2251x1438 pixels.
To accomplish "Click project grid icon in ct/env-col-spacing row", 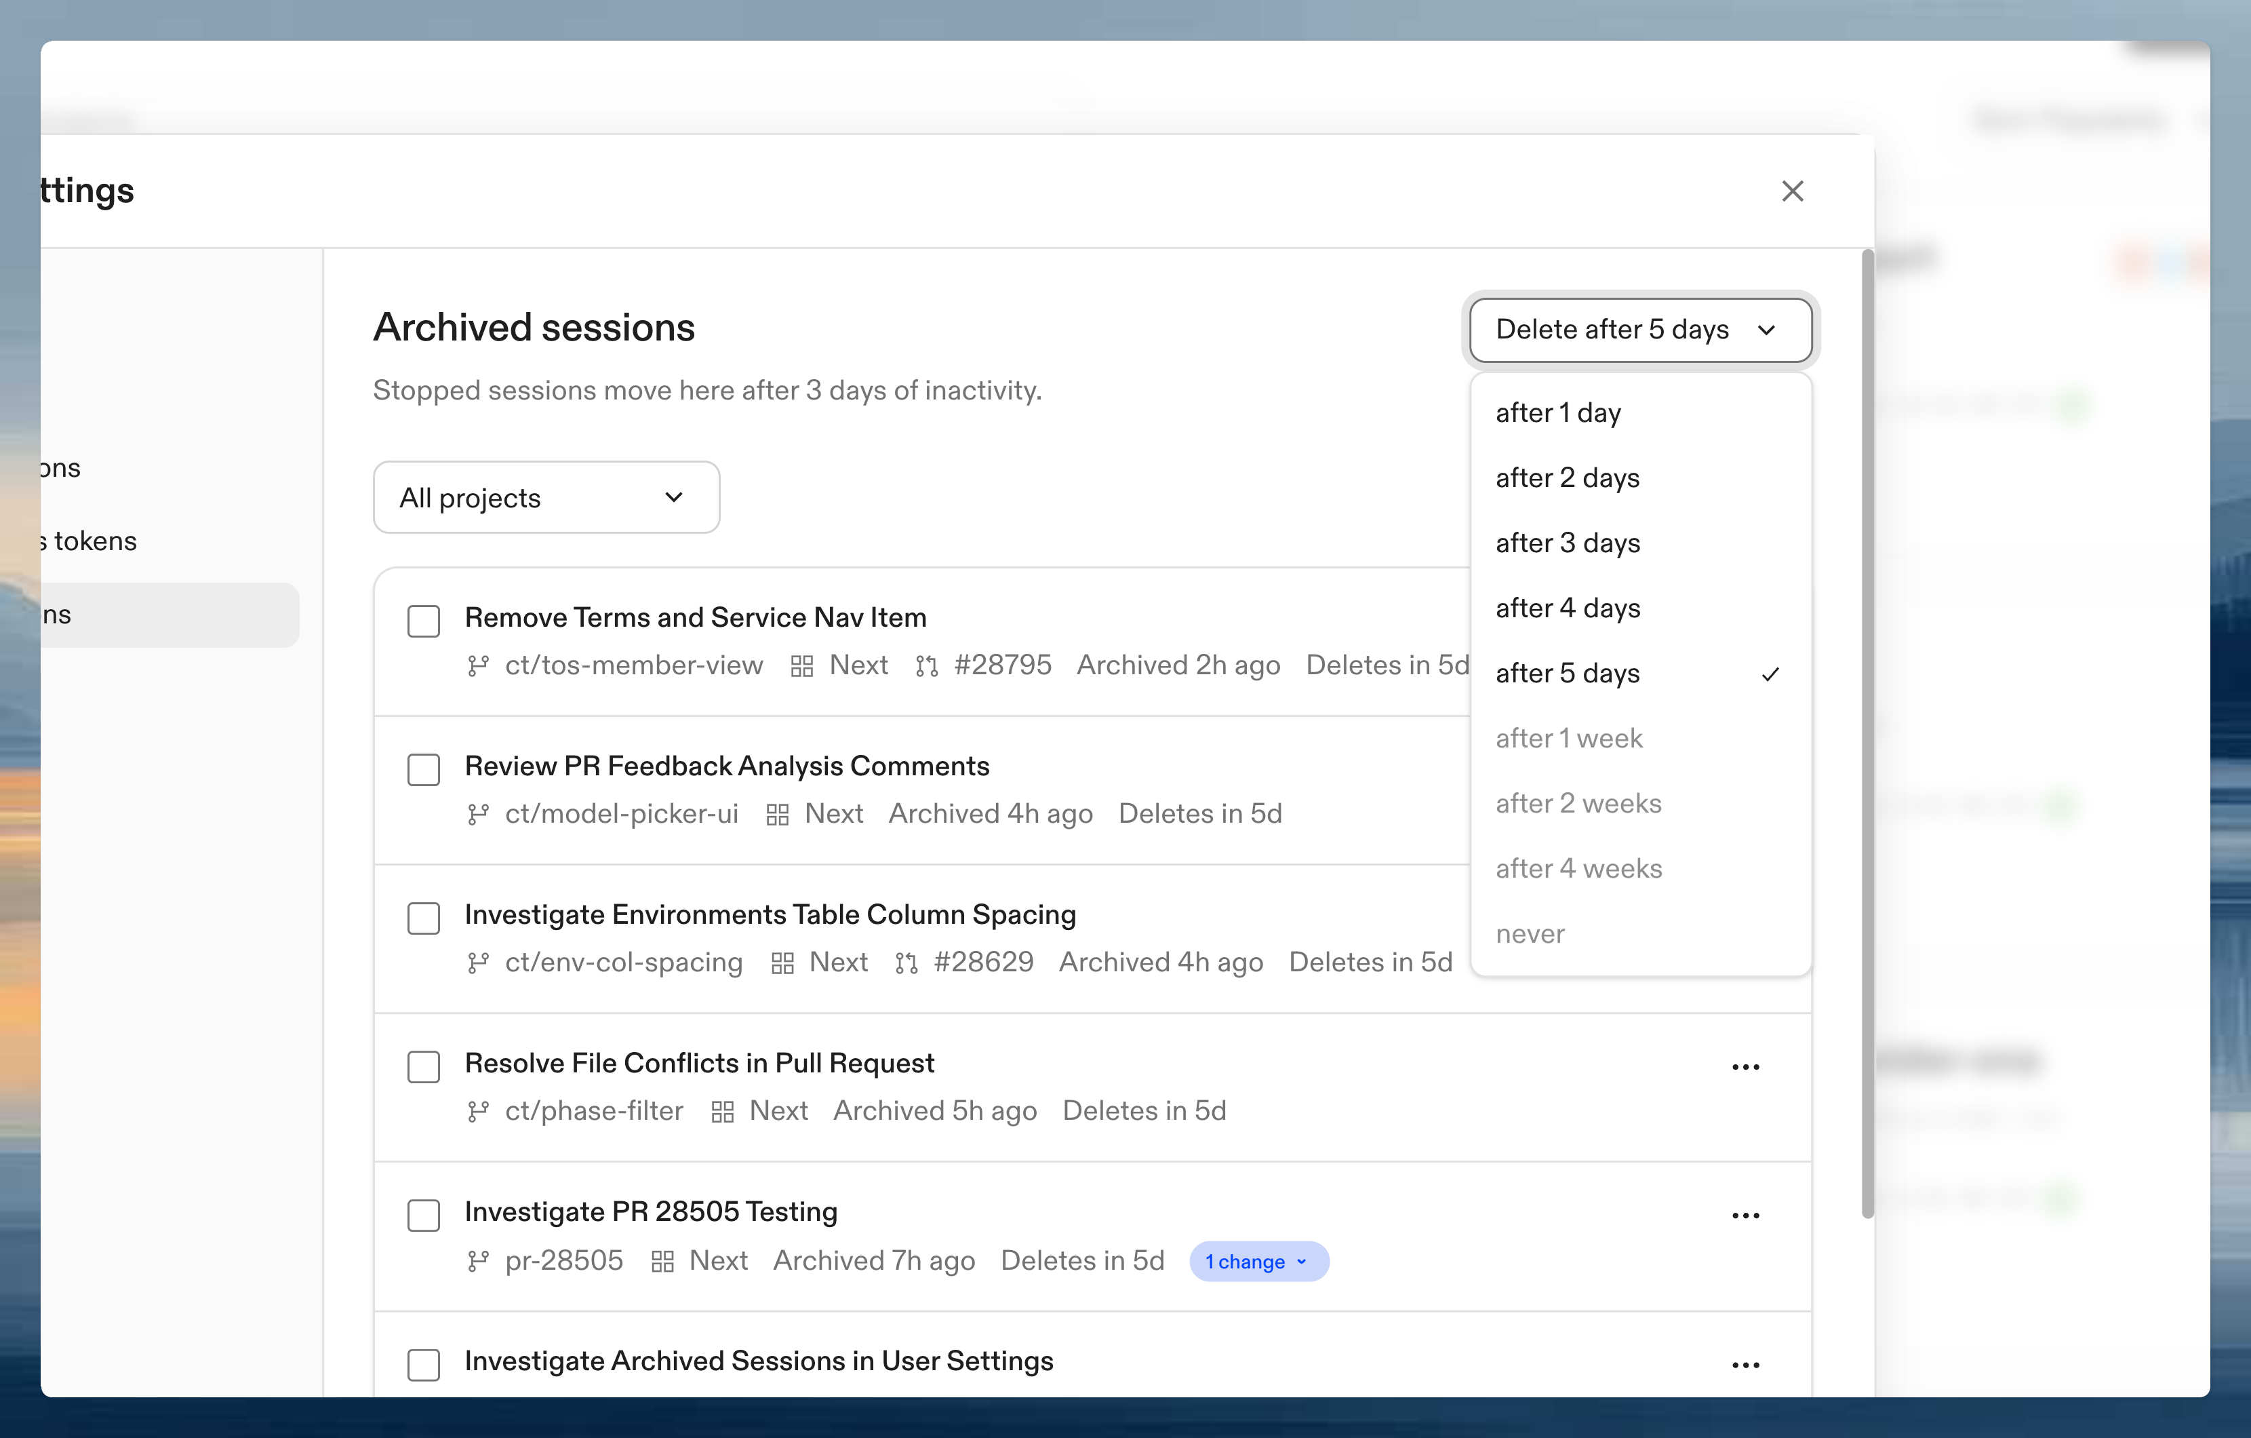I will [782, 964].
